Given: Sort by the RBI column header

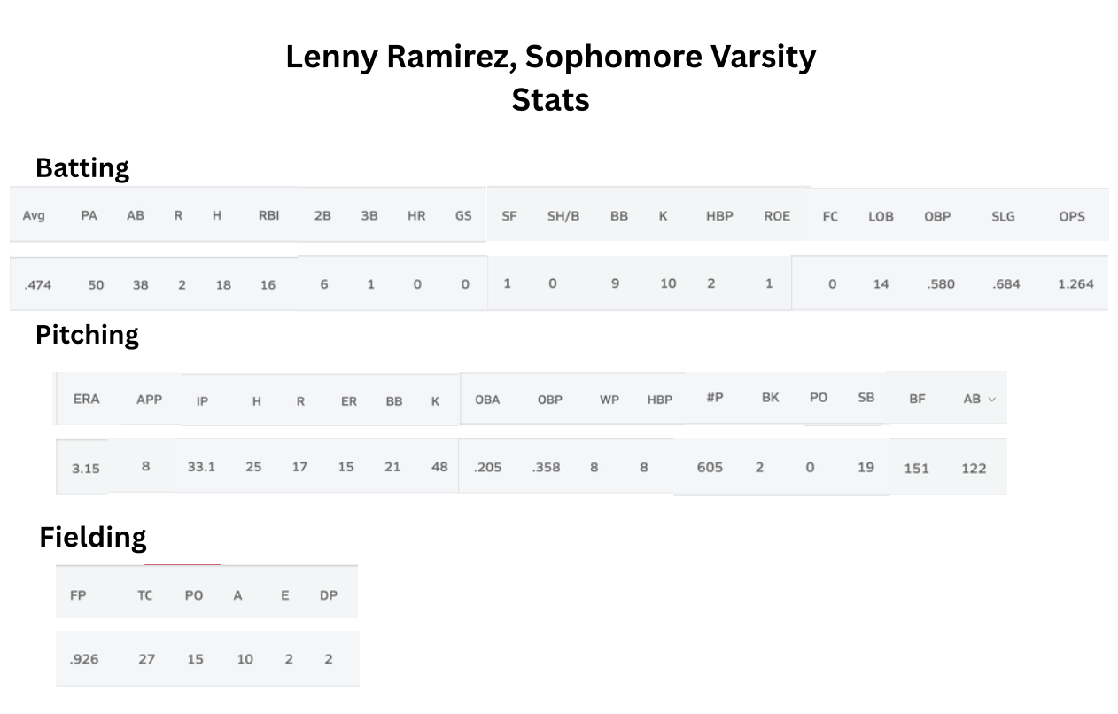Looking at the screenshot, I should [x=268, y=215].
